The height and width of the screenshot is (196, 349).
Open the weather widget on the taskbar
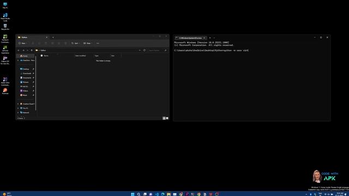[7, 194]
